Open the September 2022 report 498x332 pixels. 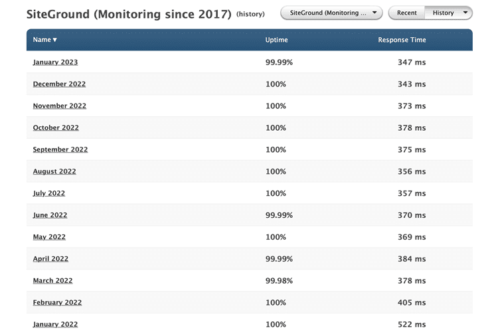click(x=60, y=149)
